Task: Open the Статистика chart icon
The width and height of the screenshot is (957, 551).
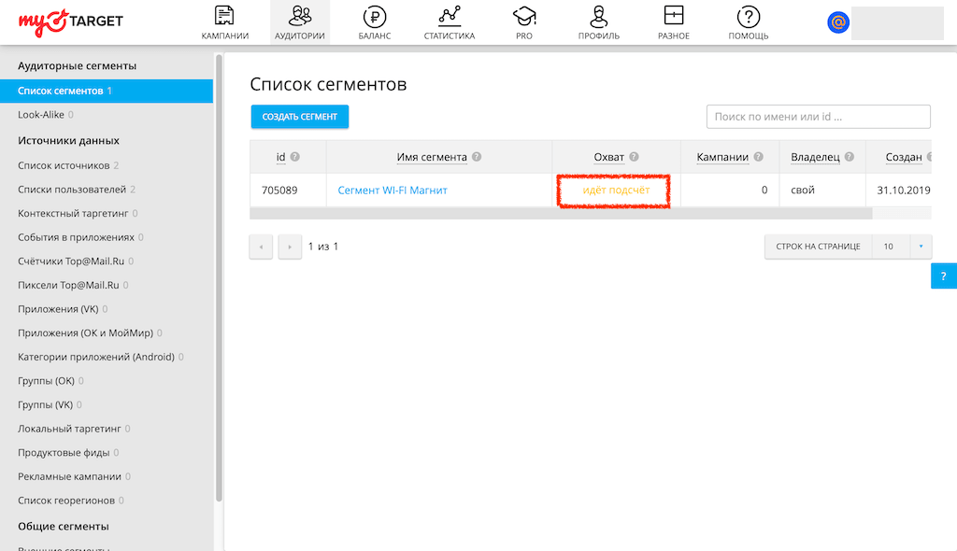Action: [450, 16]
